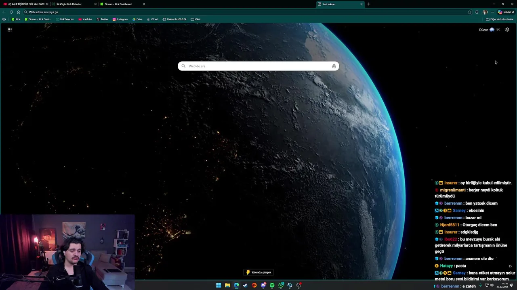Open Paletools v26.0.24 bookmark
The height and width of the screenshot is (290, 517).
[174, 19]
